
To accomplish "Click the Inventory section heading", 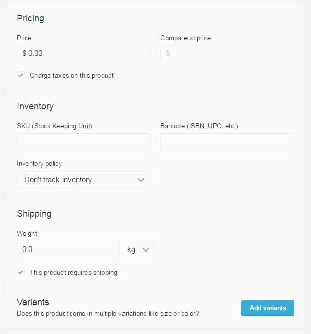I will point(35,106).
